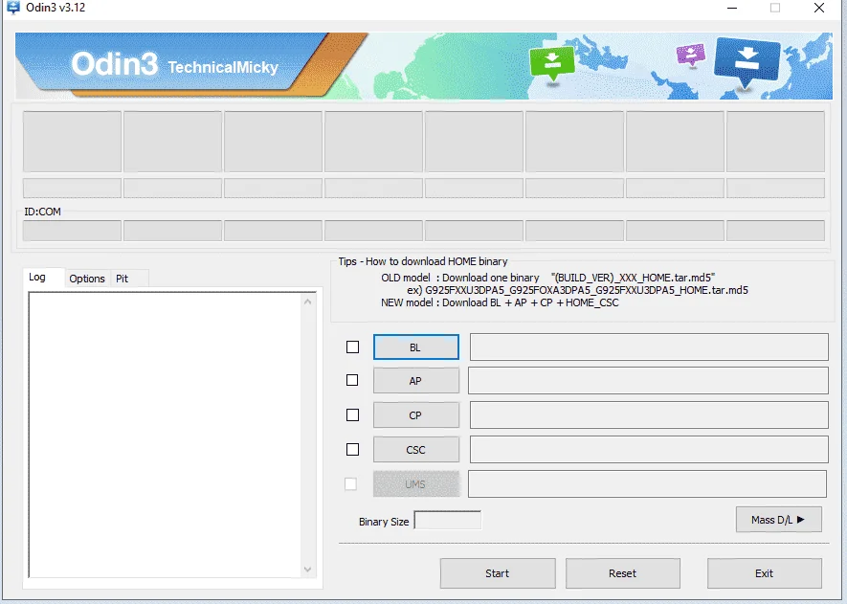Minimize the Odin3 window
The height and width of the screenshot is (604, 847).
732,8
